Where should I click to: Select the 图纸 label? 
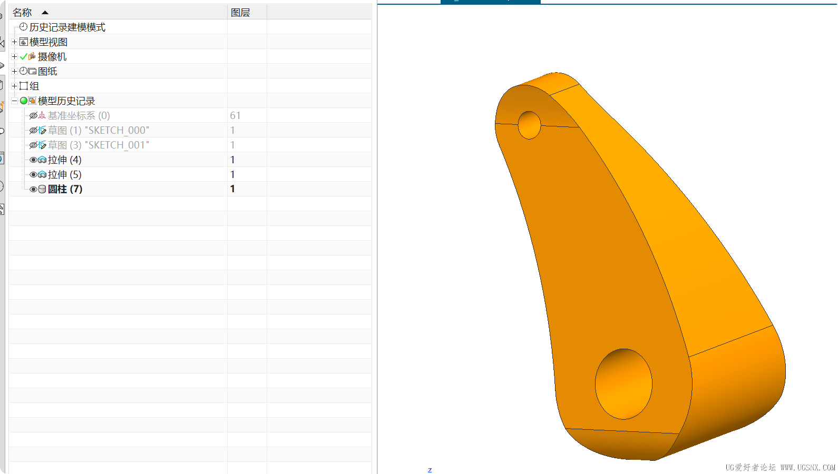(x=47, y=71)
